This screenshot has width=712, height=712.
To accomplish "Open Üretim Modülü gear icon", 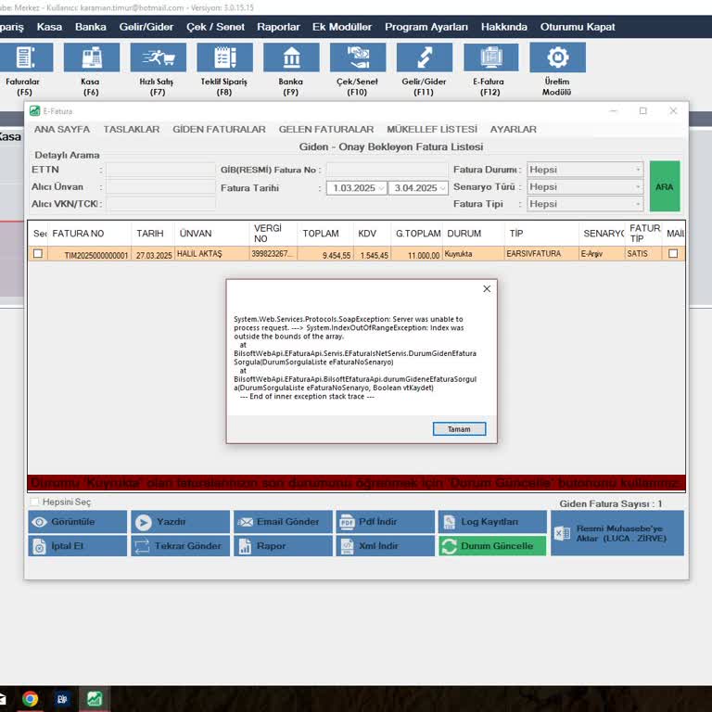I will (x=557, y=57).
